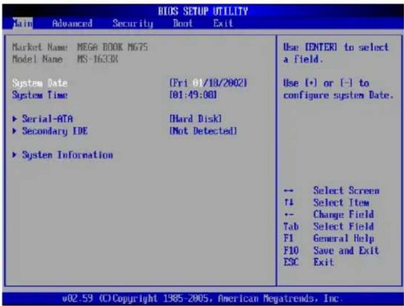Click the Tab key label

pos(291,226)
